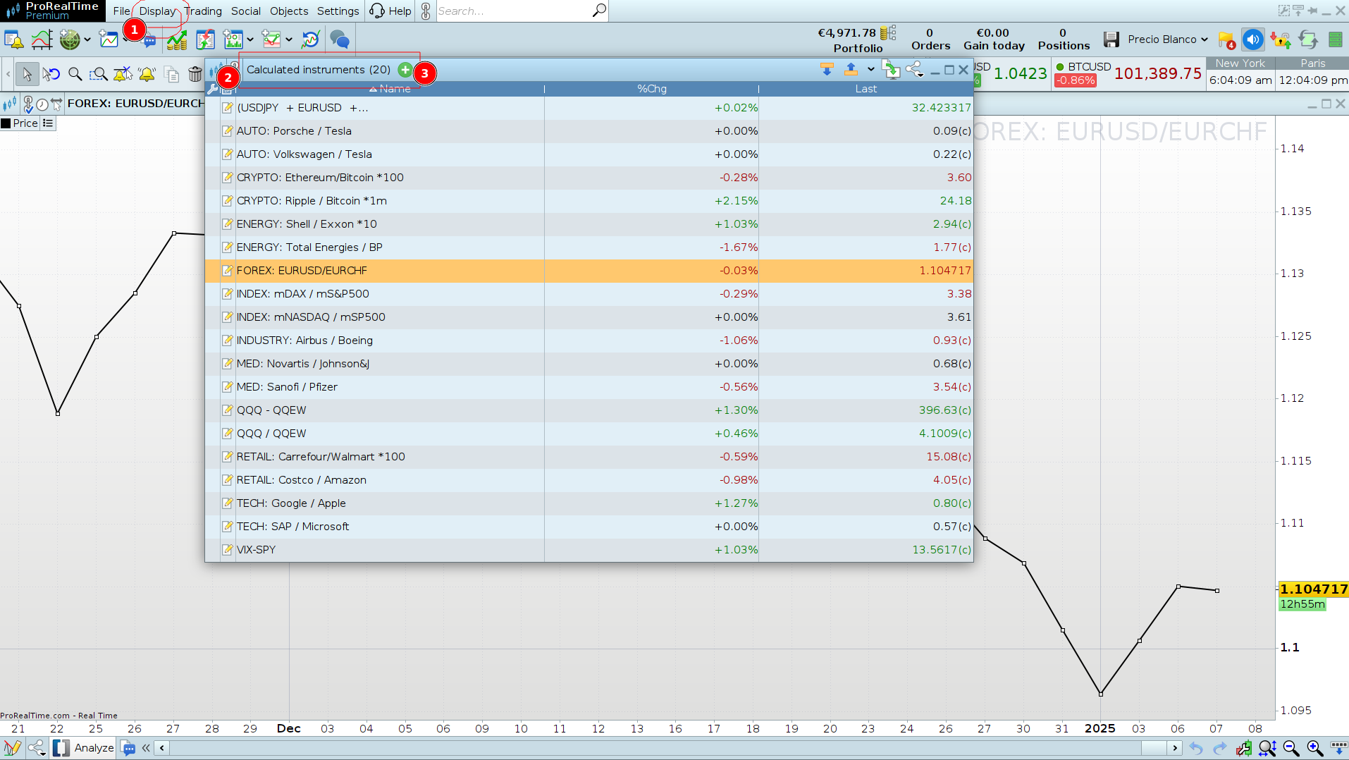Zoom out the chart with minus magnifier

click(x=1291, y=748)
